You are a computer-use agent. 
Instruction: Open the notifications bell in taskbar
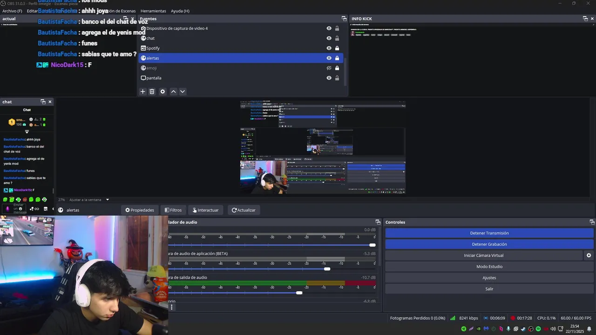589,329
